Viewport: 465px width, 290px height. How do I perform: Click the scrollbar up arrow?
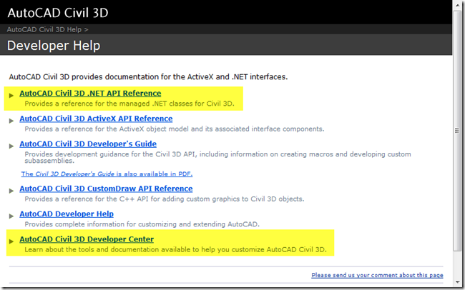tap(458, 6)
